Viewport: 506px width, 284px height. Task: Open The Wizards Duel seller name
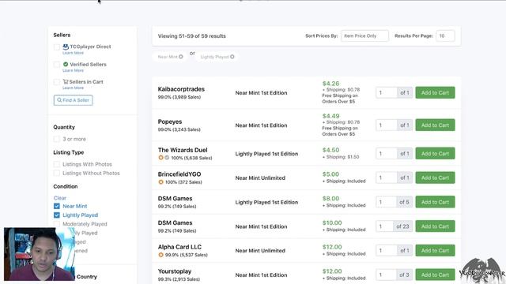point(183,150)
